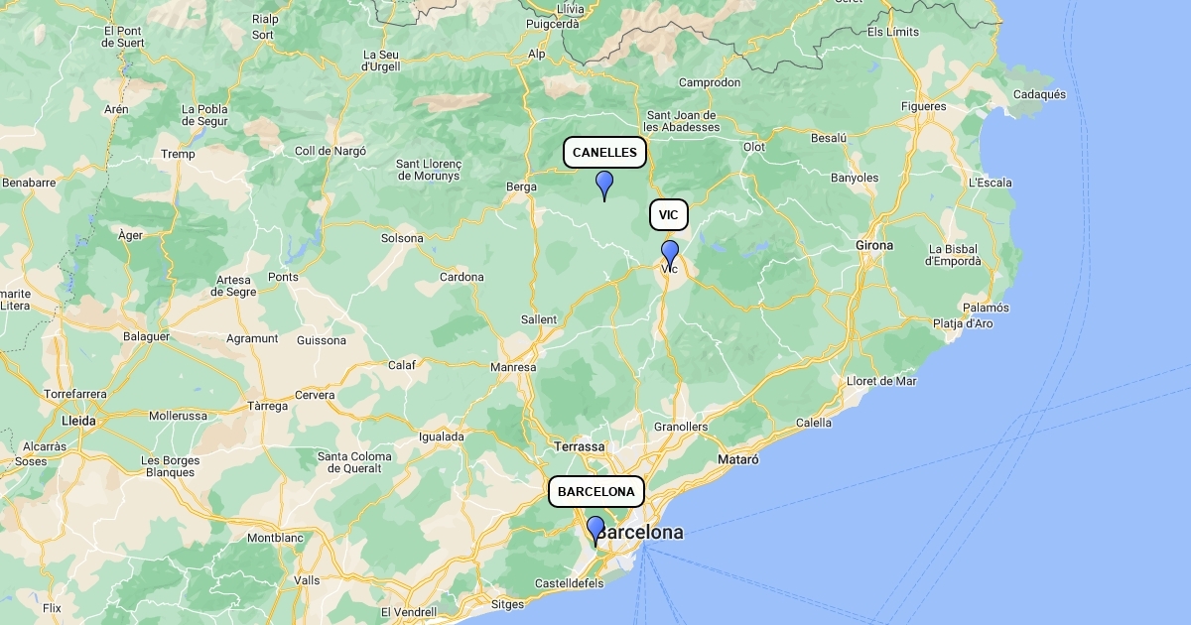
Task: Click the Cadaqués label on the coast
Action: [1039, 95]
